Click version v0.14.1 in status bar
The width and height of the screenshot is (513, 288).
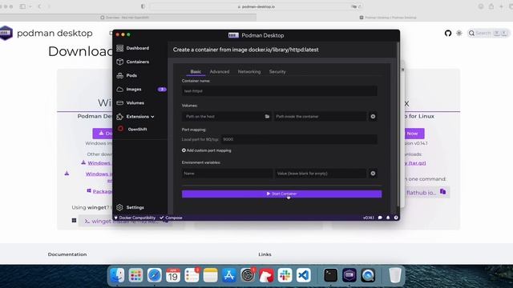369,218
